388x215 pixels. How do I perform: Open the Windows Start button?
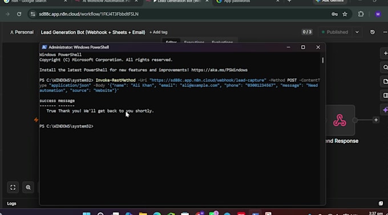point(87,213)
